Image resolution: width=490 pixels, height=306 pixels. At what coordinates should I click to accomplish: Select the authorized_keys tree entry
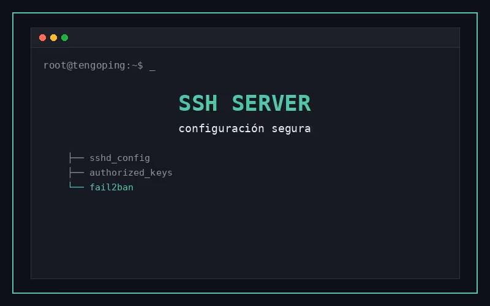131,173
